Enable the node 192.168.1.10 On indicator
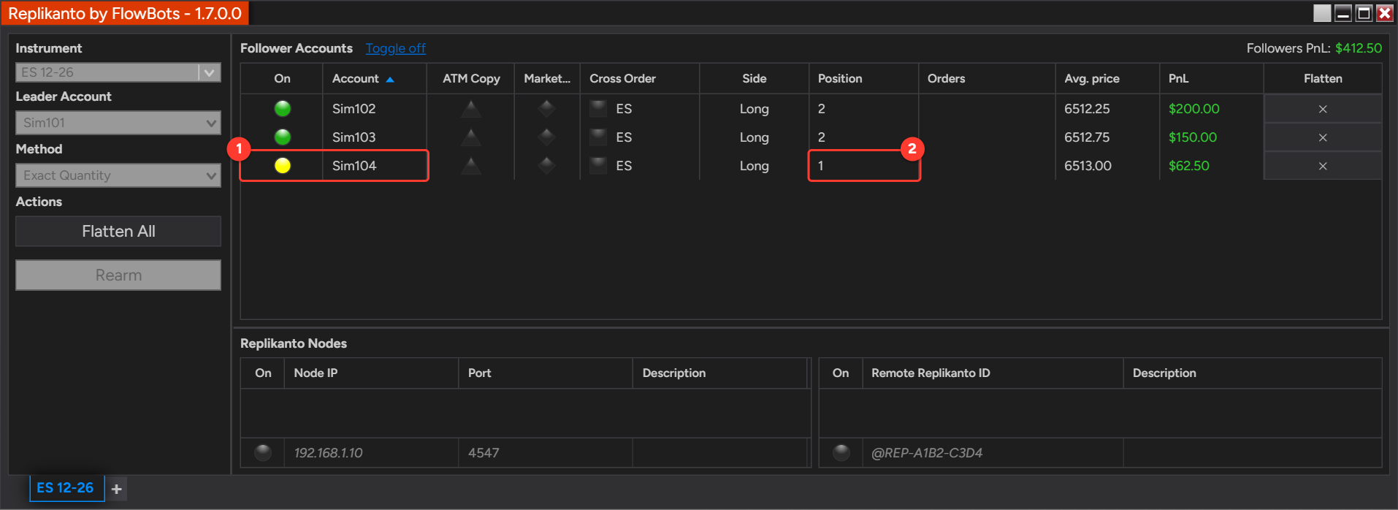Image resolution: width=1398 pixels, height=510 pixels. pyautogui.click(x=263, y=453)
